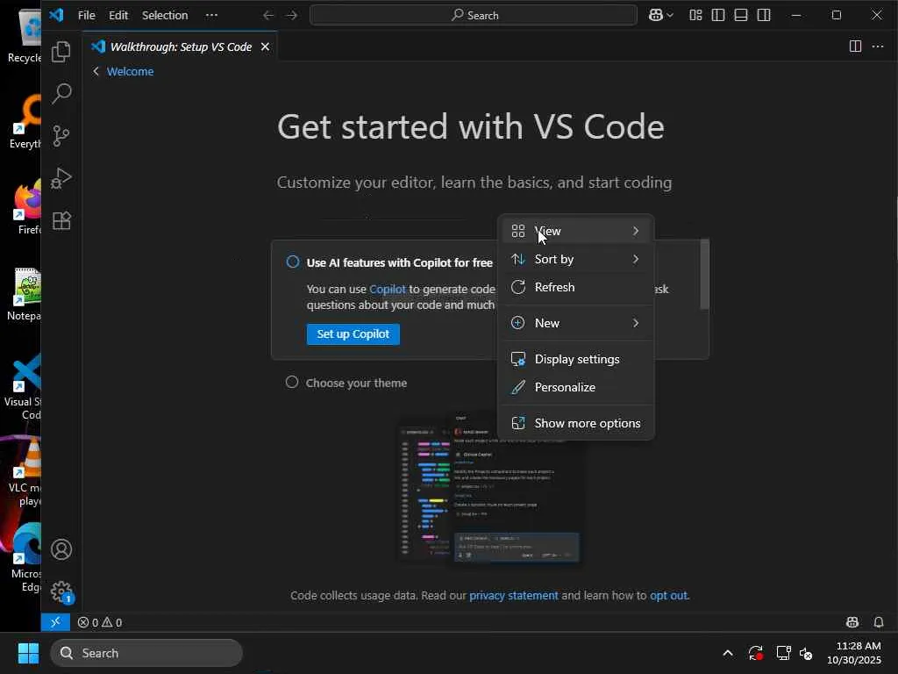Viewport: 898px width, 674px height.
Task: Open the opt out link
Action: [x=668, y=596]
